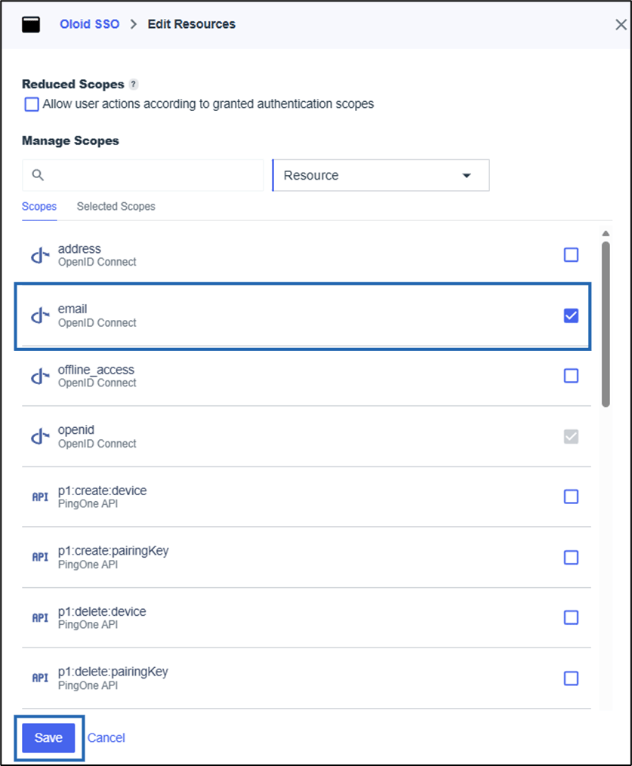Click the 'Manage Scopes' heading
Viewport: 632px width, 766px height.
(70, 140)
